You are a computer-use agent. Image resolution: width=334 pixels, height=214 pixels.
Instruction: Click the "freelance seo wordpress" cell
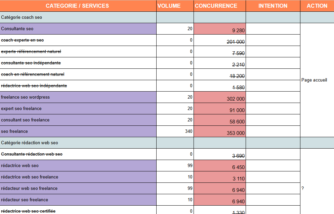coord(78,97)
